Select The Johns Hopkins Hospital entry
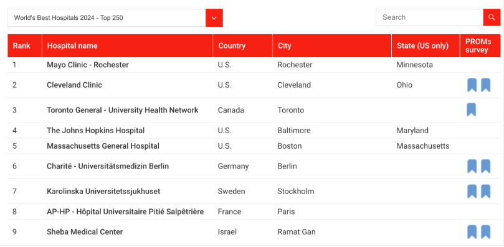 point(95,131)
